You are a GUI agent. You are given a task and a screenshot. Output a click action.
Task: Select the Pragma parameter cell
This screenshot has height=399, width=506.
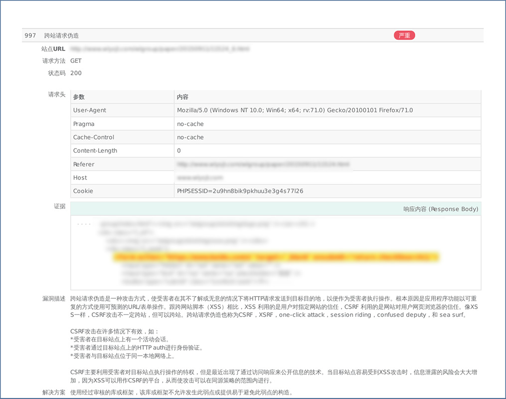[84, 124]
